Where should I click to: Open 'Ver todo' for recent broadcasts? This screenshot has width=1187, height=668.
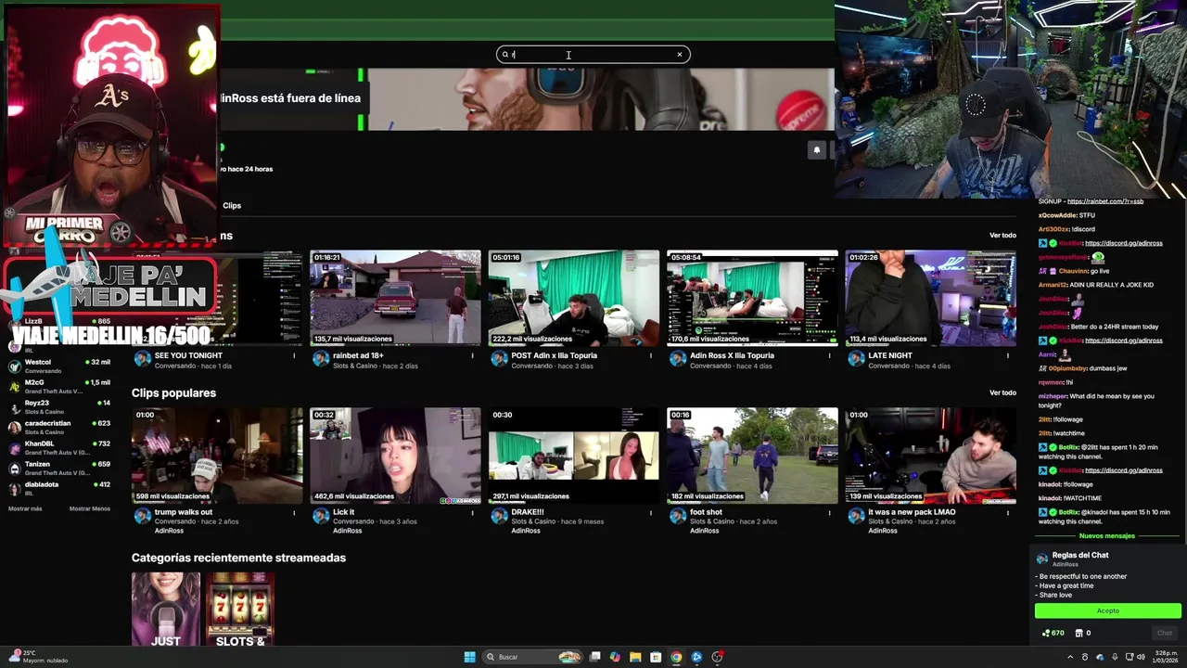[1002, 236]
